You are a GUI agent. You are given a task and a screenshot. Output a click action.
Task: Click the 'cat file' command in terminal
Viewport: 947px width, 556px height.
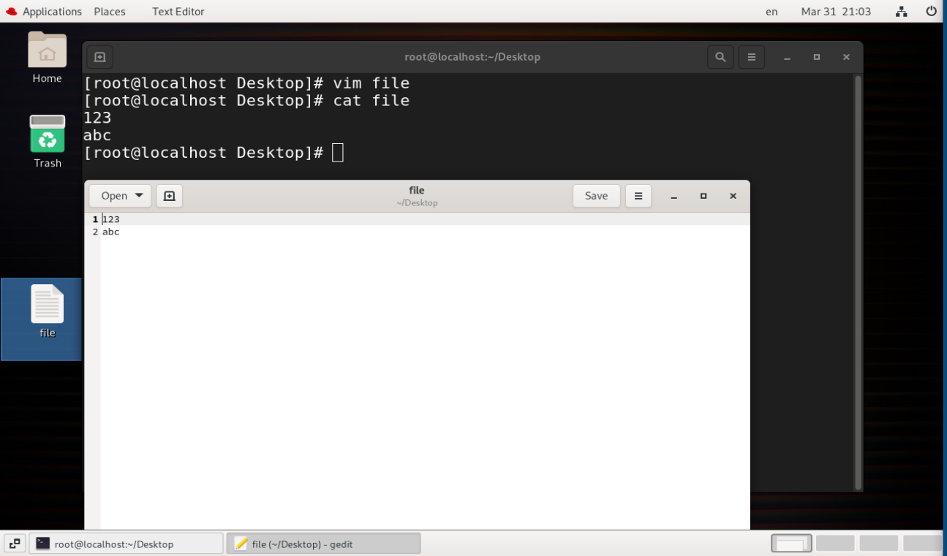click(371, 100)
